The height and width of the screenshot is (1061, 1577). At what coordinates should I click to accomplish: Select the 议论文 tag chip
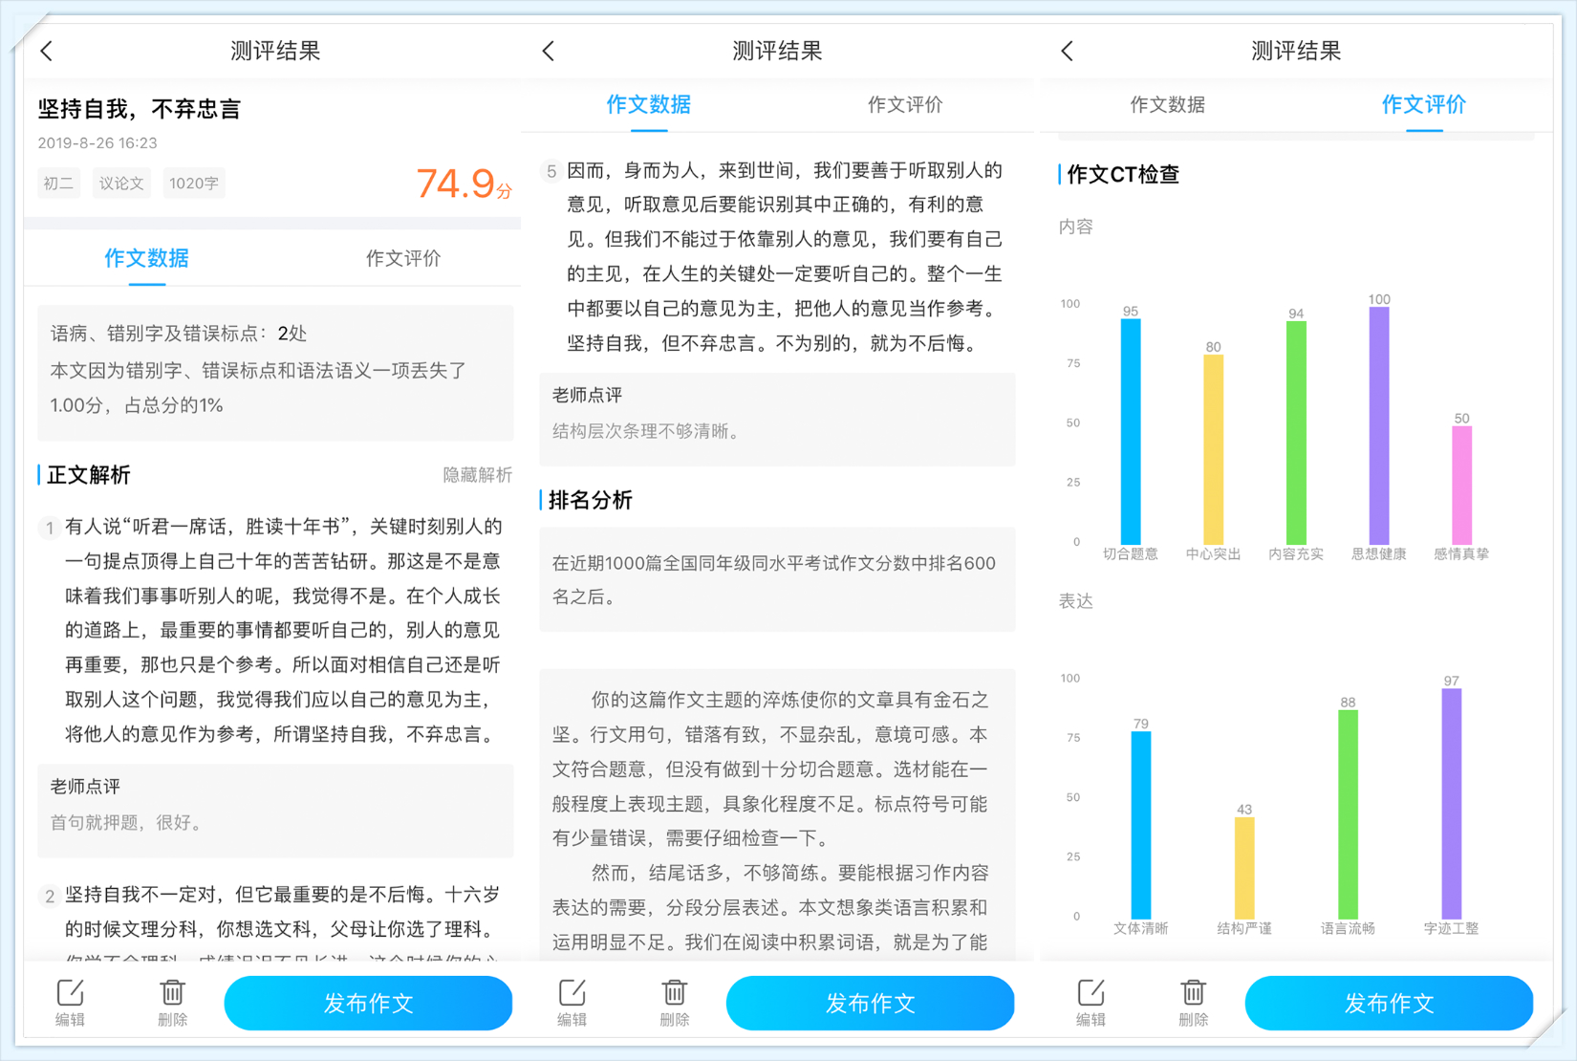pos(121,183)
